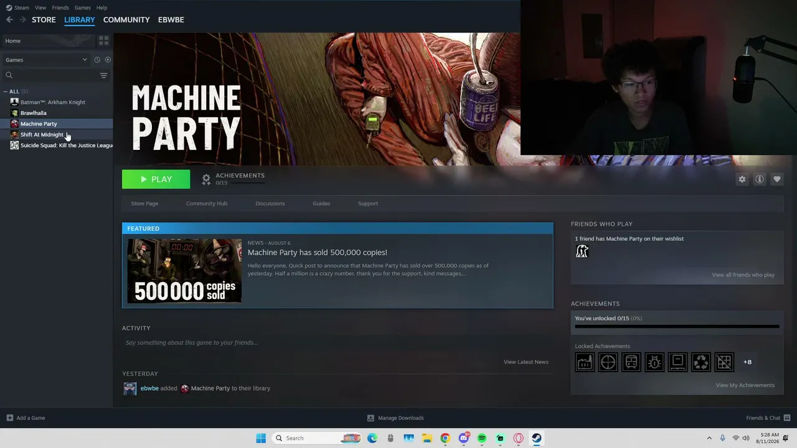This screenshot has height=448, width=797.
Task: Show the eight additional locked achievements
Action: [x=747, y=362]
